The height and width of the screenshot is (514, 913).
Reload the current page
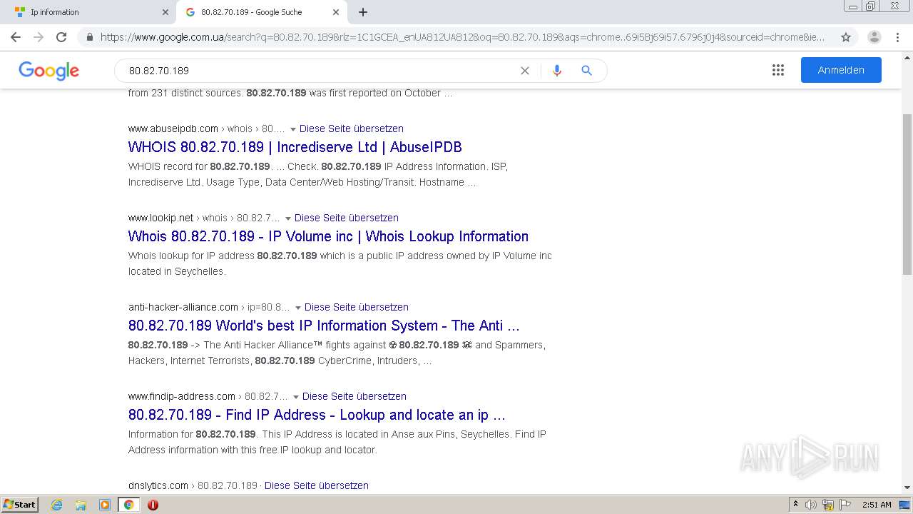click(61, 37)
